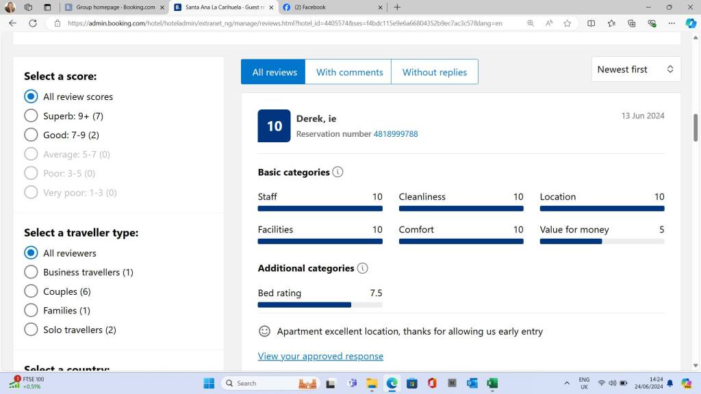This screenshot has width=701, height=394.
Task: Refresh the page in browser toolbar
Action: [32, 23]
